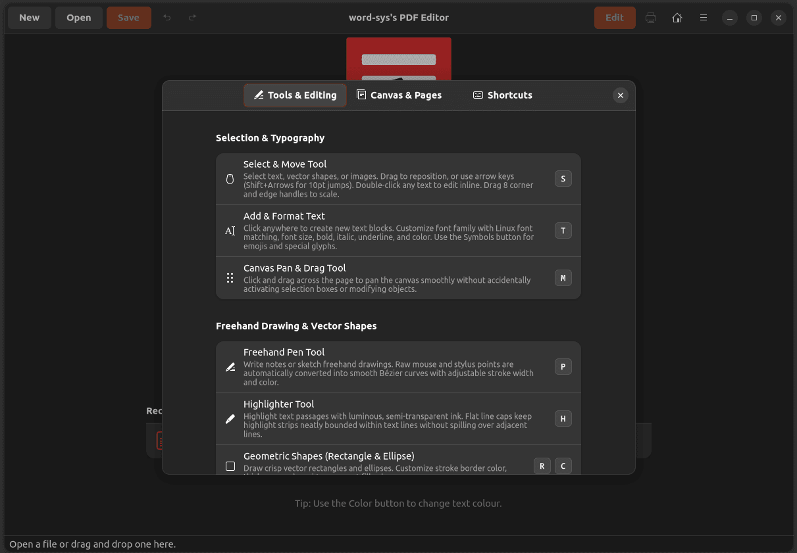The height and width of the screenshot is (553, 797).
Task: Click the M shortcut key badge
Action: [x=563, y=278]
